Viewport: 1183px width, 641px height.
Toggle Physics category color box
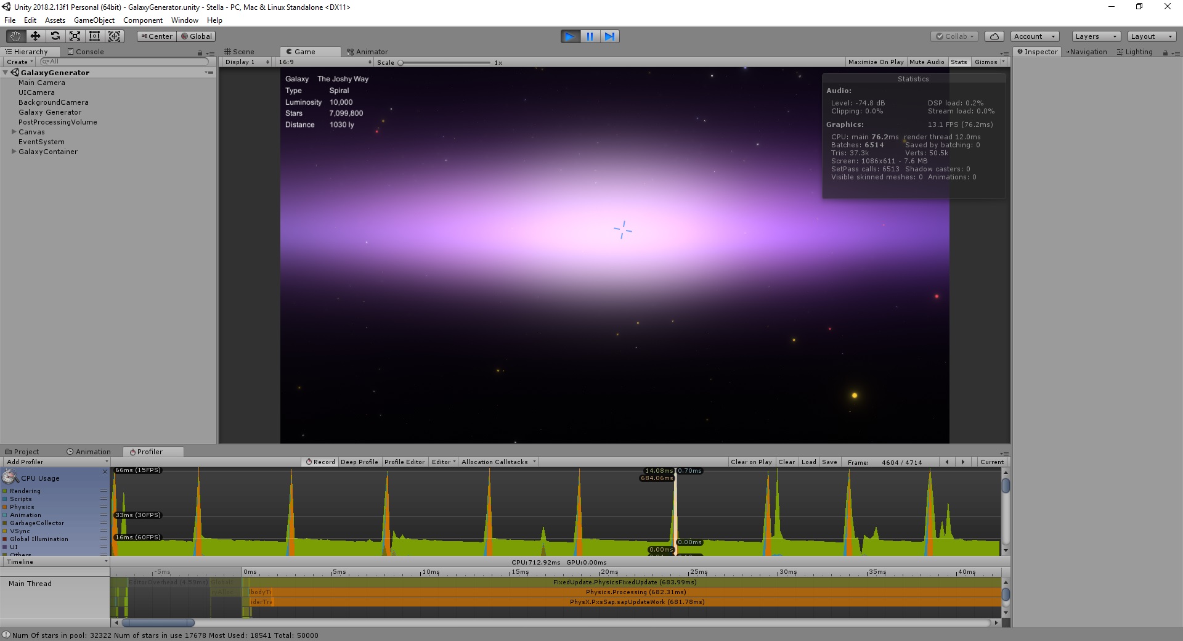click(x=5, y=507)
